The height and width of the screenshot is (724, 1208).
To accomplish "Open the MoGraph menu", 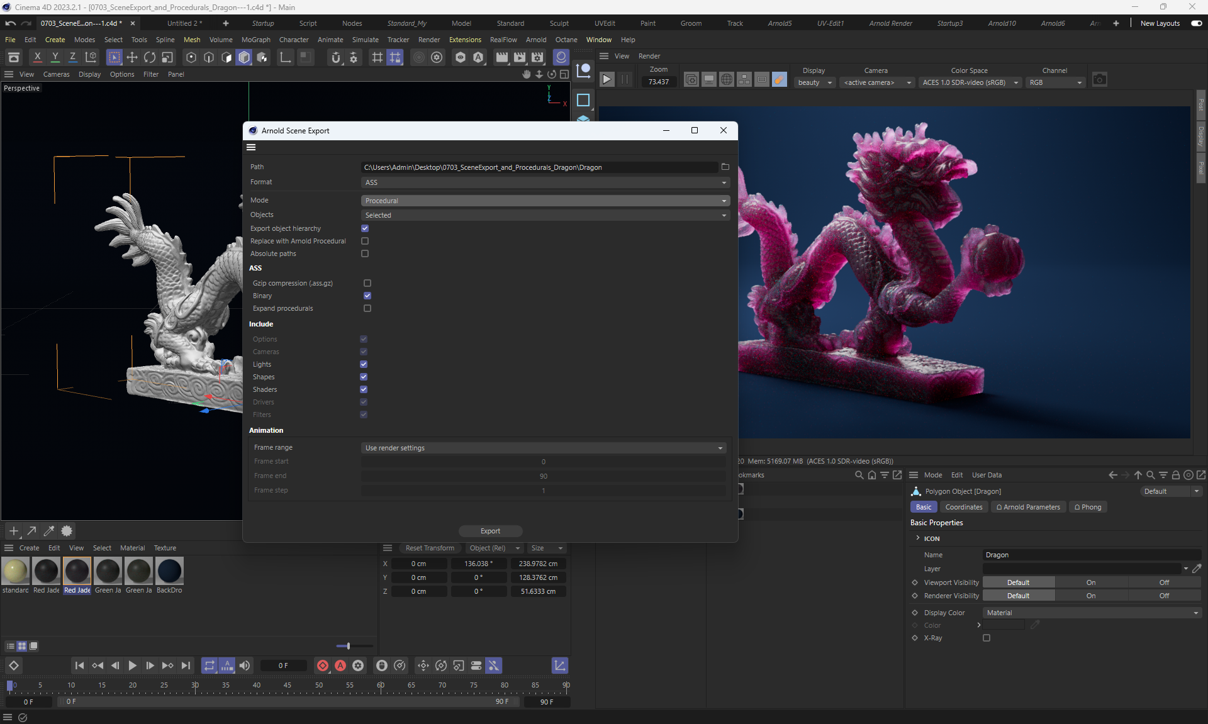I will [255, 40].
